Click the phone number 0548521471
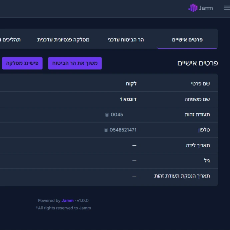Image resolution: width=230 pixels, height=230 pixels. 123,130
